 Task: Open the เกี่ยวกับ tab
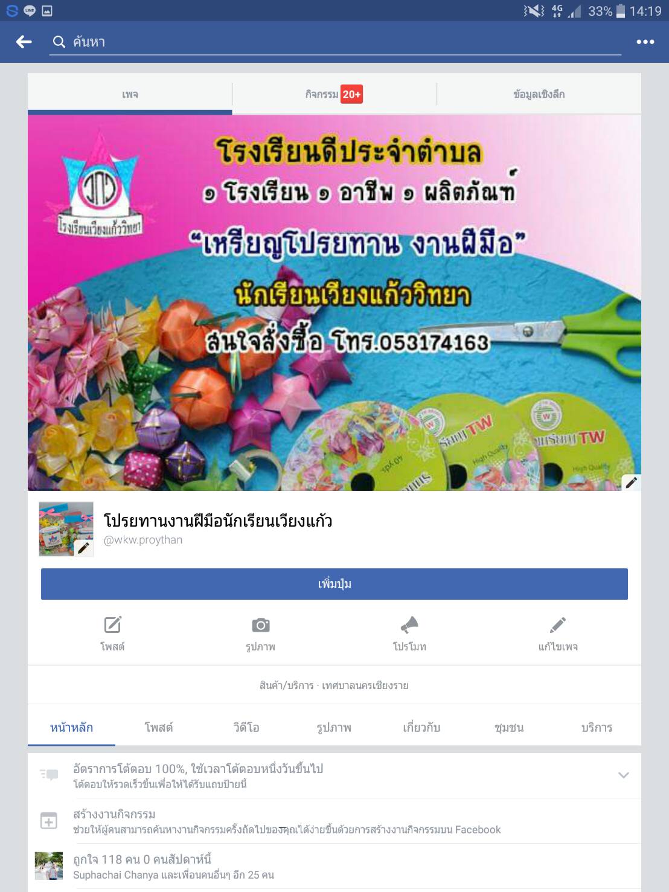tap(421, 728)
